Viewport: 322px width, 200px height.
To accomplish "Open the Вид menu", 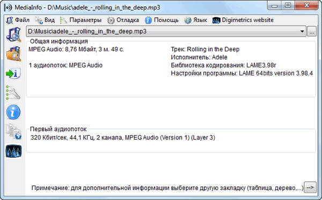I will point(45,20).
